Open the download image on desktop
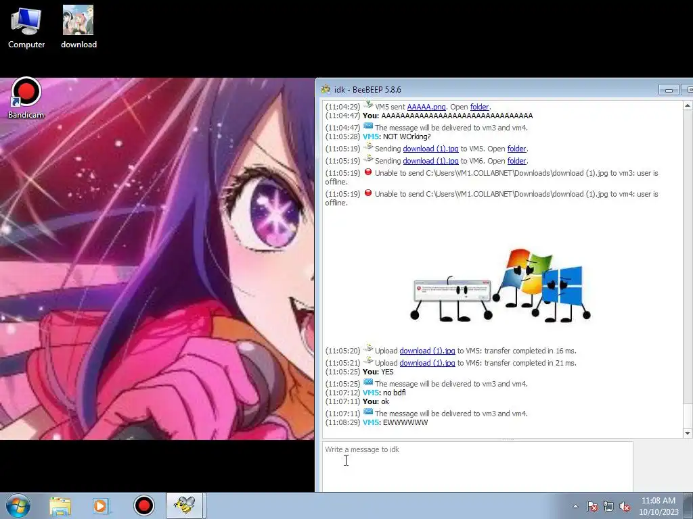Screen dimensions: 693x519 (79, 27)
